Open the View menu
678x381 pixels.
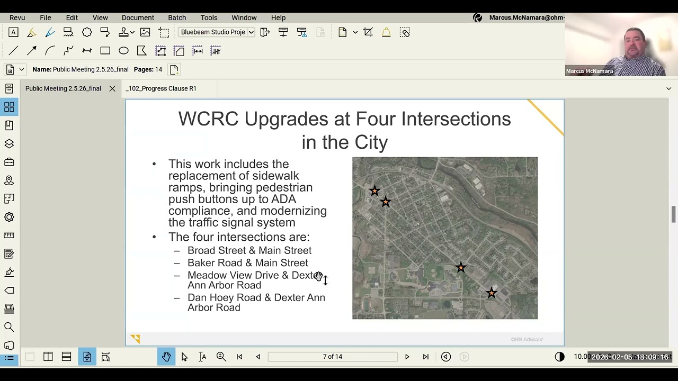pyautogui.click(x=100, y=17)
